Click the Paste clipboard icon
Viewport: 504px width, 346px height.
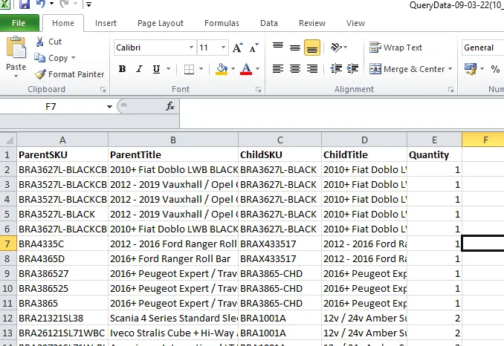pos(16,48)
